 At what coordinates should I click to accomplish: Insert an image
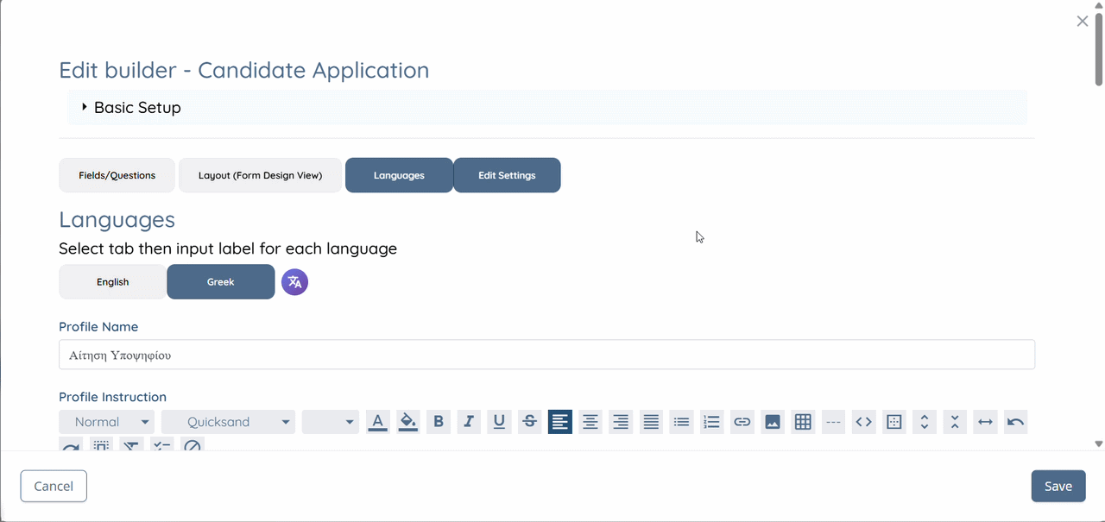pos(773,422)
